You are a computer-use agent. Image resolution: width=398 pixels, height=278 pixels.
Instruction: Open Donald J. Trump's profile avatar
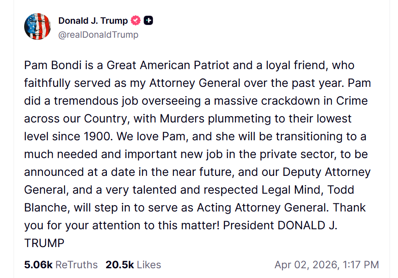point(37,26)
